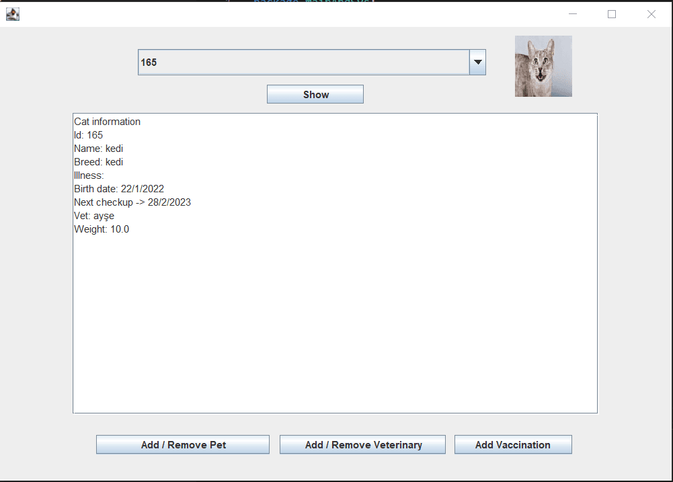The image size is (673, 482).
Task: Click the "Illness:" line
Action: coord(89,175)
